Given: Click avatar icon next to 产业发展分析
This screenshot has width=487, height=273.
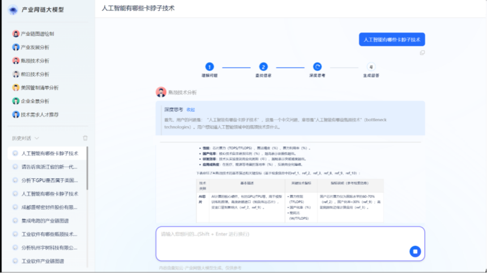Looking at the screenshot, I should [x=16, y=47].
